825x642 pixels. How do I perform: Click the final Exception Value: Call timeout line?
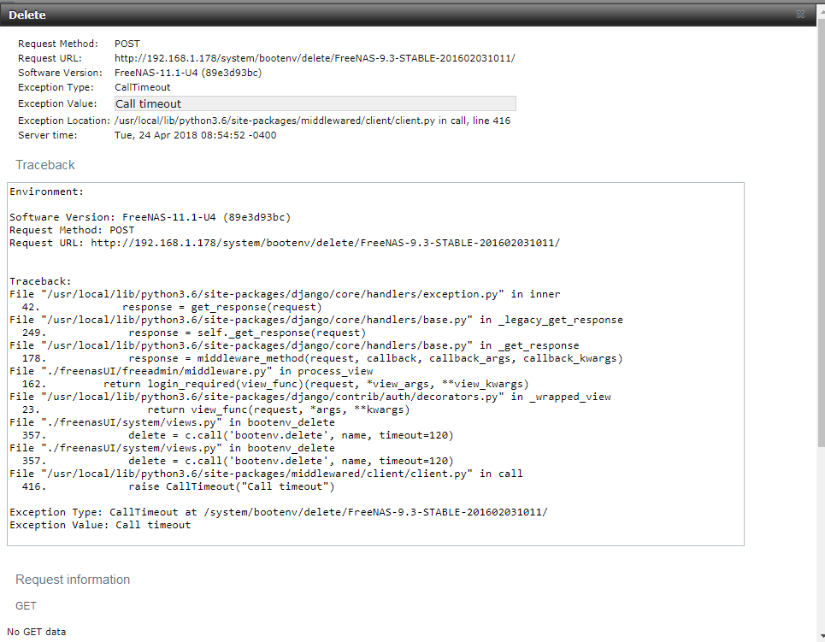pos(100,525)
